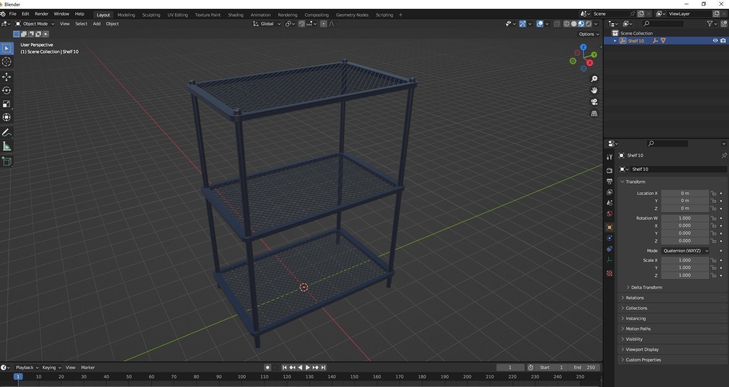Select the Cursor tool in the toolbar
The height and width of the screenshot is (387, 729).
(7, 62)
